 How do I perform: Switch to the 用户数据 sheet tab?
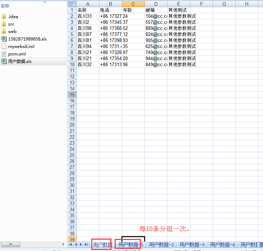(103, 245)
